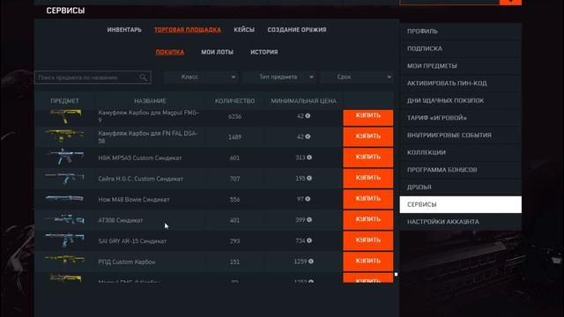Click currency icon next to price 195

coord(309,178)
